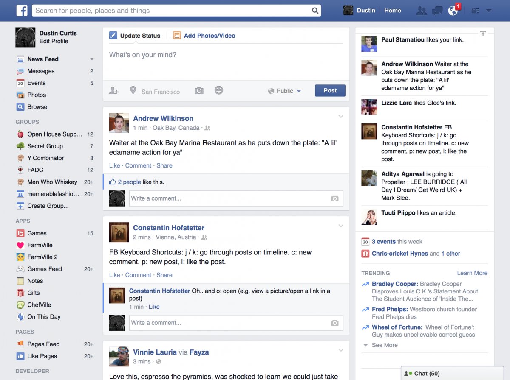Click the What's on your mind field
This screenshot has height=380, width=510.
click(x=225, y=55)
